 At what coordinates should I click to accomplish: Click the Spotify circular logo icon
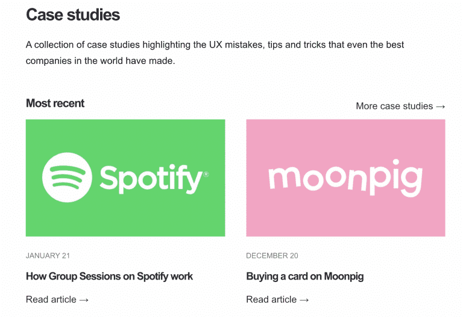pyautogui.click(x=67, y=178)
